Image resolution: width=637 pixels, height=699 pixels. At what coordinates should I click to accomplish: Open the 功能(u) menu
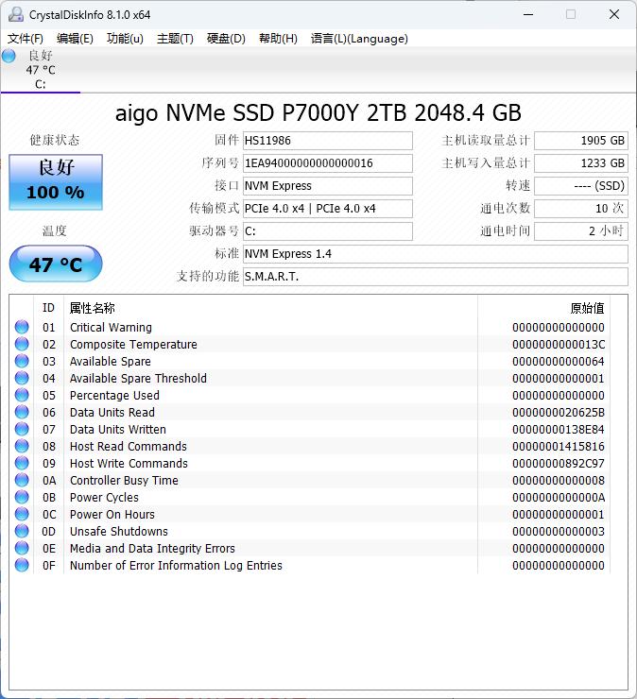[125, 39]
